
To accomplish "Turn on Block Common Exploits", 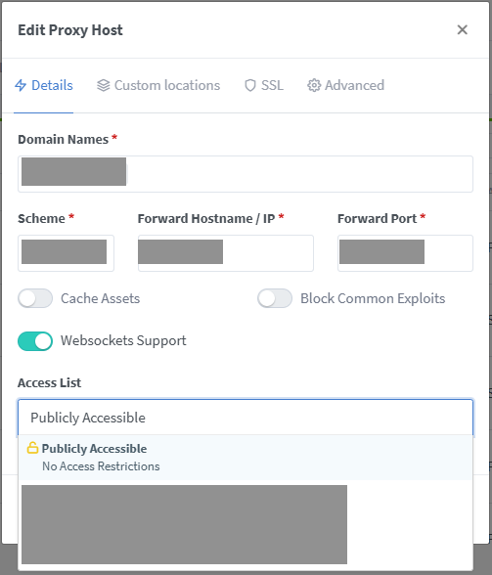I will point(275,298).
